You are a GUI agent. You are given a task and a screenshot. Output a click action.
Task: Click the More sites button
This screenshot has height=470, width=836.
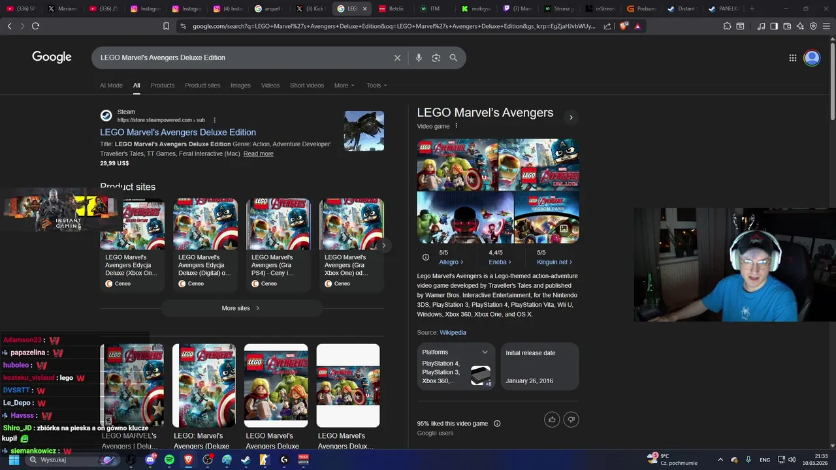click(x=241, y=308)
